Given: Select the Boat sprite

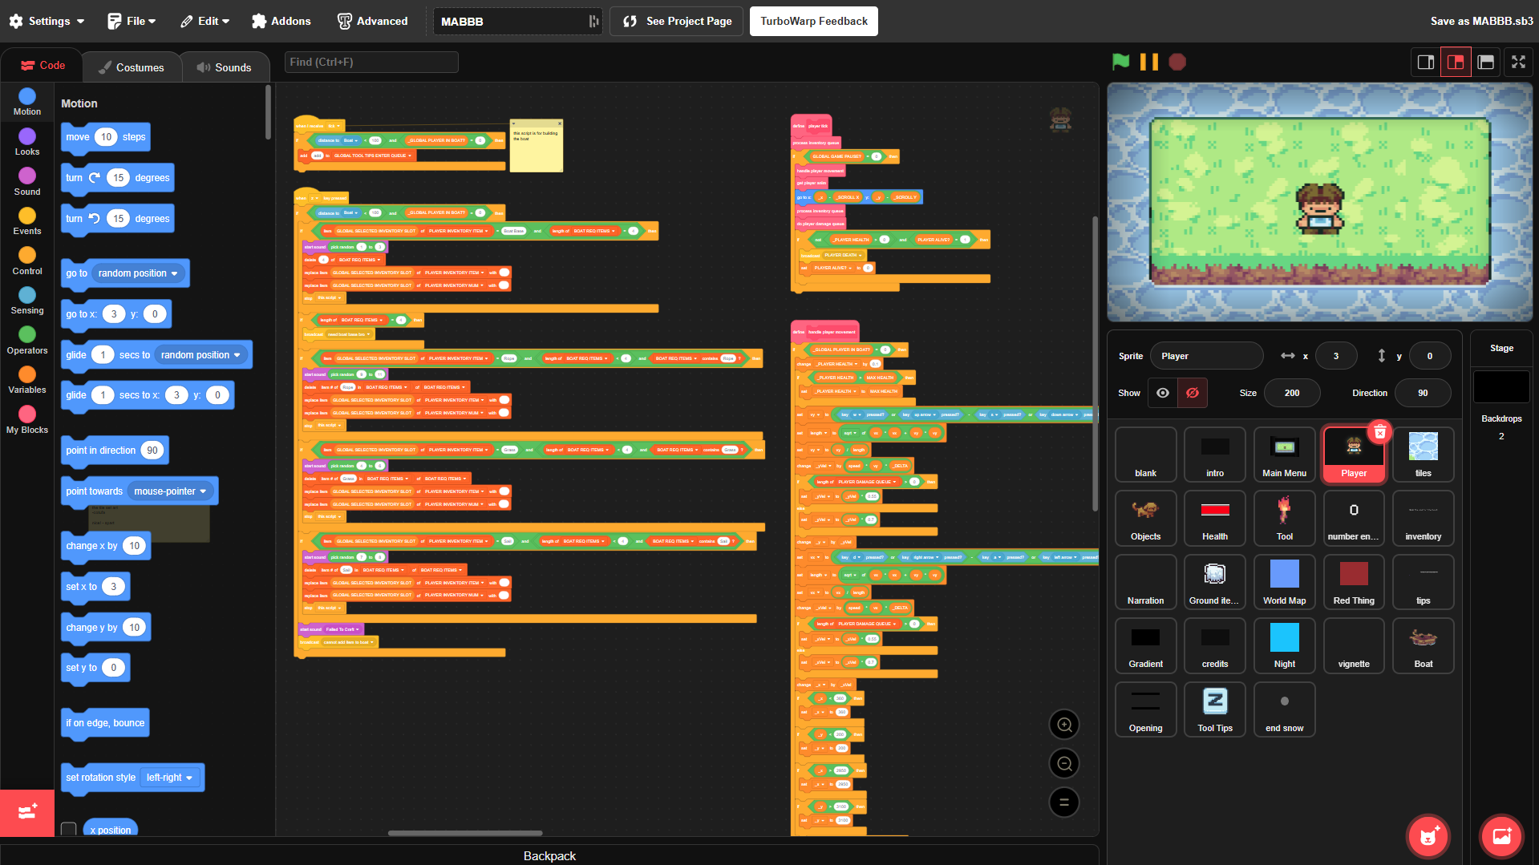Looking at the screenshot, I should [x=1423, y=645].
